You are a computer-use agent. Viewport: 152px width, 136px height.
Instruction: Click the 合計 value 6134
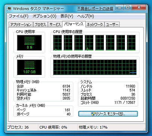tap(66, 86)
